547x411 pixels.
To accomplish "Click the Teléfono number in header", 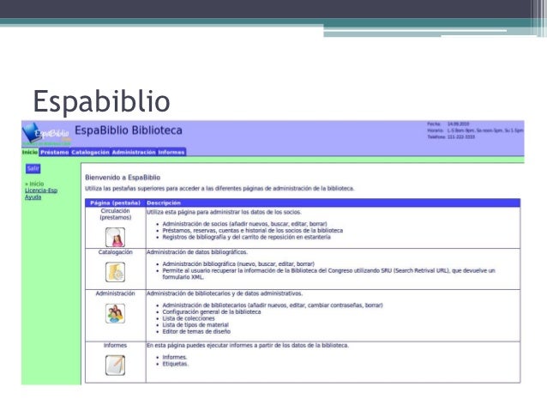I will [460, 137].
